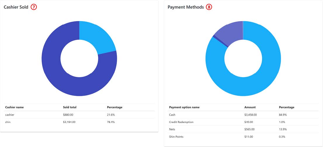The width and height of the screenshot is (323, 147).
Task: Click the Cashier Sold card title
Action: click(x=16, y=7)
